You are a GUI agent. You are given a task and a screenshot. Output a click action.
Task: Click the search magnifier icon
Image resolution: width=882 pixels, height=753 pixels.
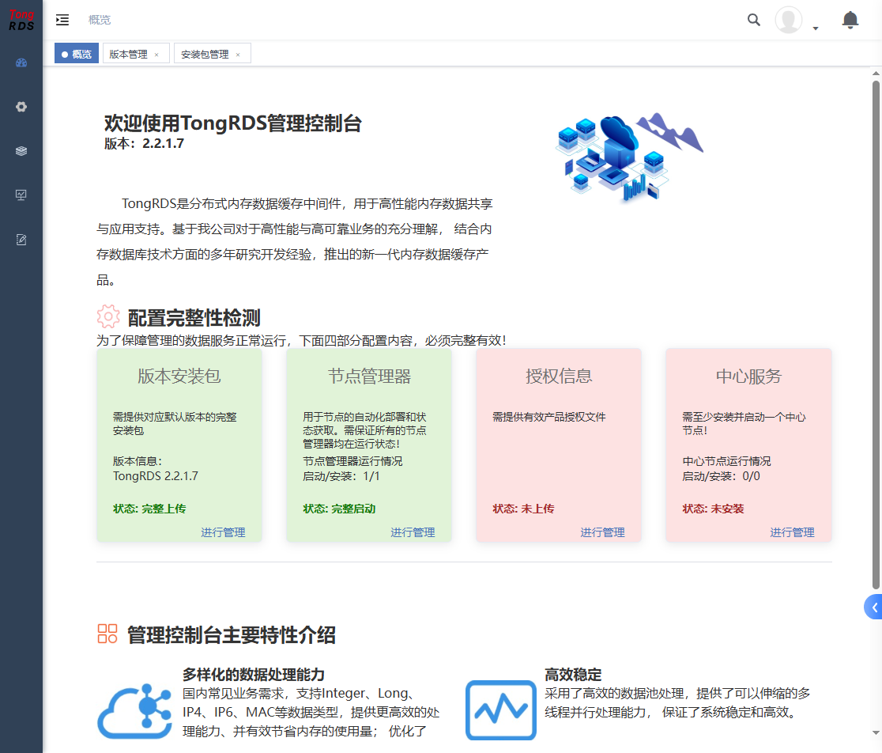click(754, 21)
